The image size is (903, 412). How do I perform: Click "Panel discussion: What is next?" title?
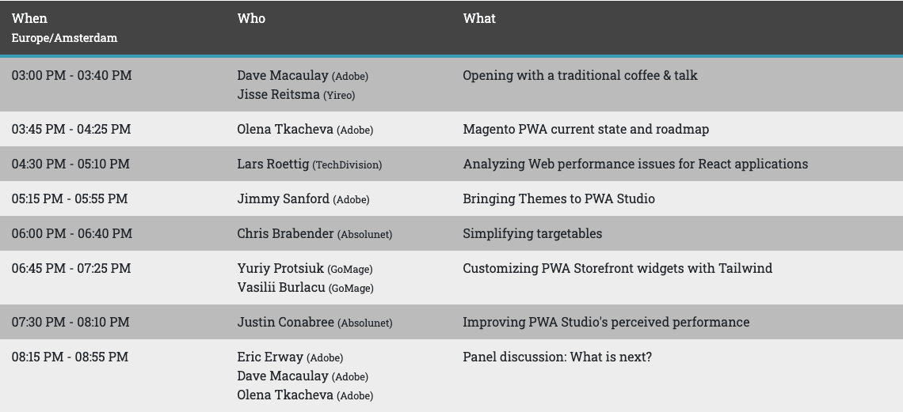[557, 357]
